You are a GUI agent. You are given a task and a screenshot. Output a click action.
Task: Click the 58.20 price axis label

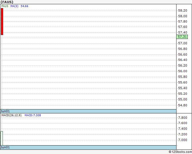pos(182,10)
